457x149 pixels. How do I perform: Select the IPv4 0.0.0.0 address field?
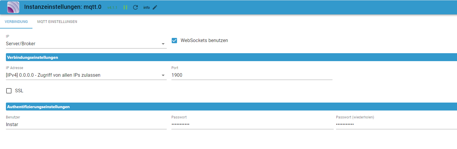click(x=86, y=75)
